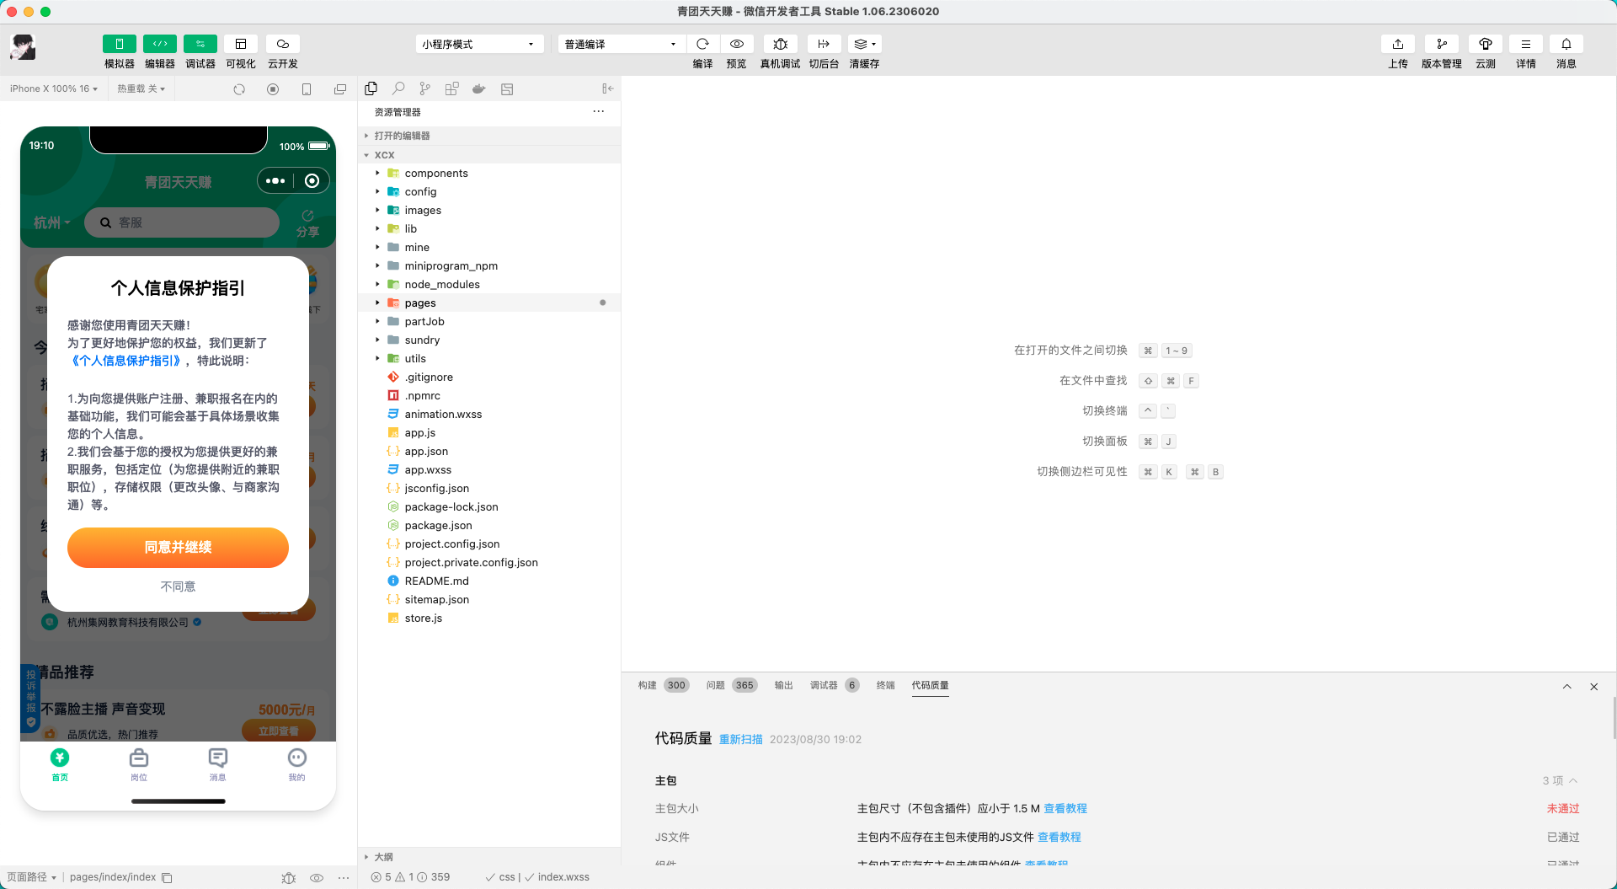This screenshot has width=1617, height=889.
Task: Open 查看教程 link for JS文件
Action: (x=1059, y=837)
